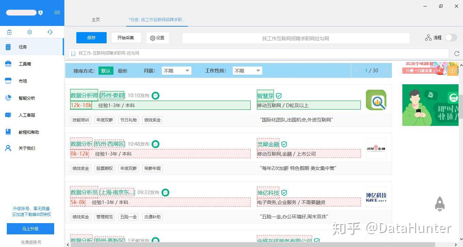Screen dimensions: 463x247
Task: Click the chat icon on 10:10发布 listing
Action: pyautogui.click(x=155, y=96)
